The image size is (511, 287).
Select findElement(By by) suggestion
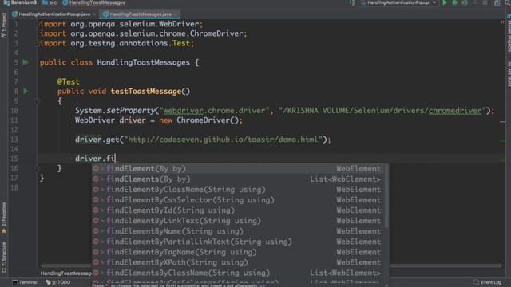[x=239, y=168]
